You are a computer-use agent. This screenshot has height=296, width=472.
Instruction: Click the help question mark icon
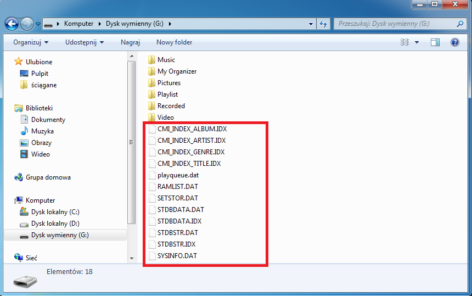click(455, 42)
